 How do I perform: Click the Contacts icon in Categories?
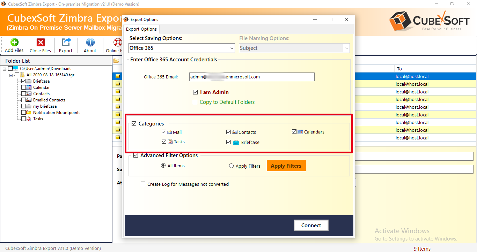[235, 132]
